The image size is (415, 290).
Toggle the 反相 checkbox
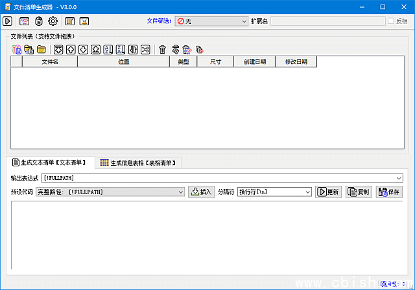391,21
